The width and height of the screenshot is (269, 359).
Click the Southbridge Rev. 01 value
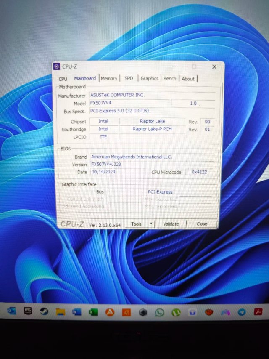(207, 129)
